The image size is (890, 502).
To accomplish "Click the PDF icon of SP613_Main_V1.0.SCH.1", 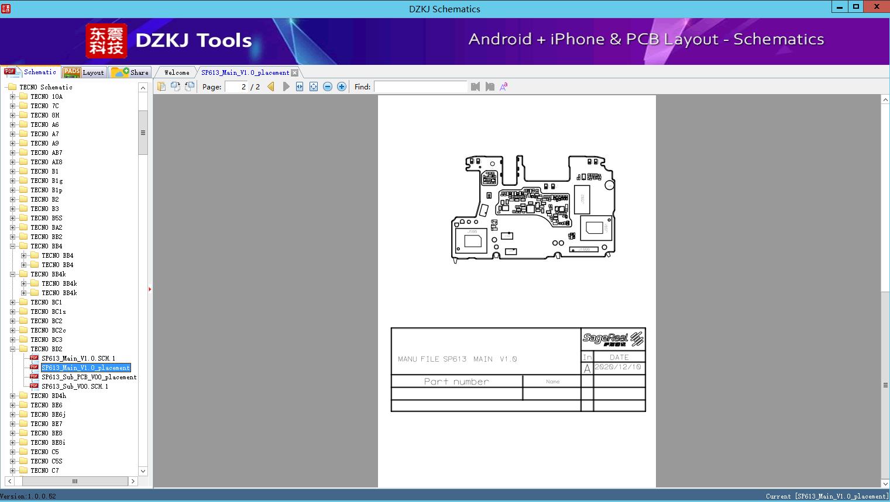I will click(x=34, y=358).
